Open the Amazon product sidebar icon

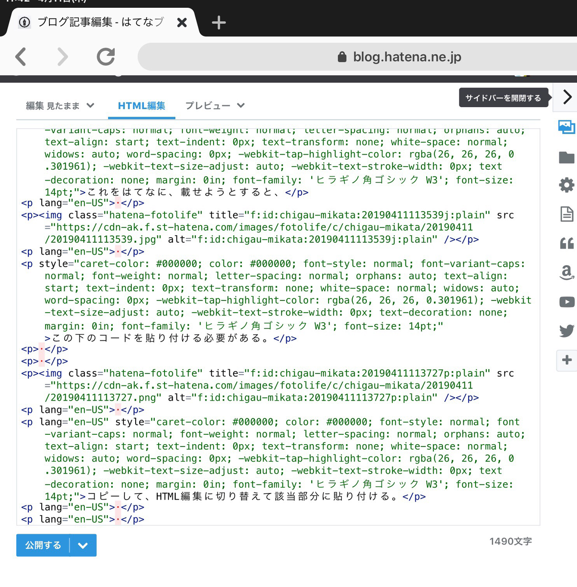pyautogui.click(x=567, y=272)
